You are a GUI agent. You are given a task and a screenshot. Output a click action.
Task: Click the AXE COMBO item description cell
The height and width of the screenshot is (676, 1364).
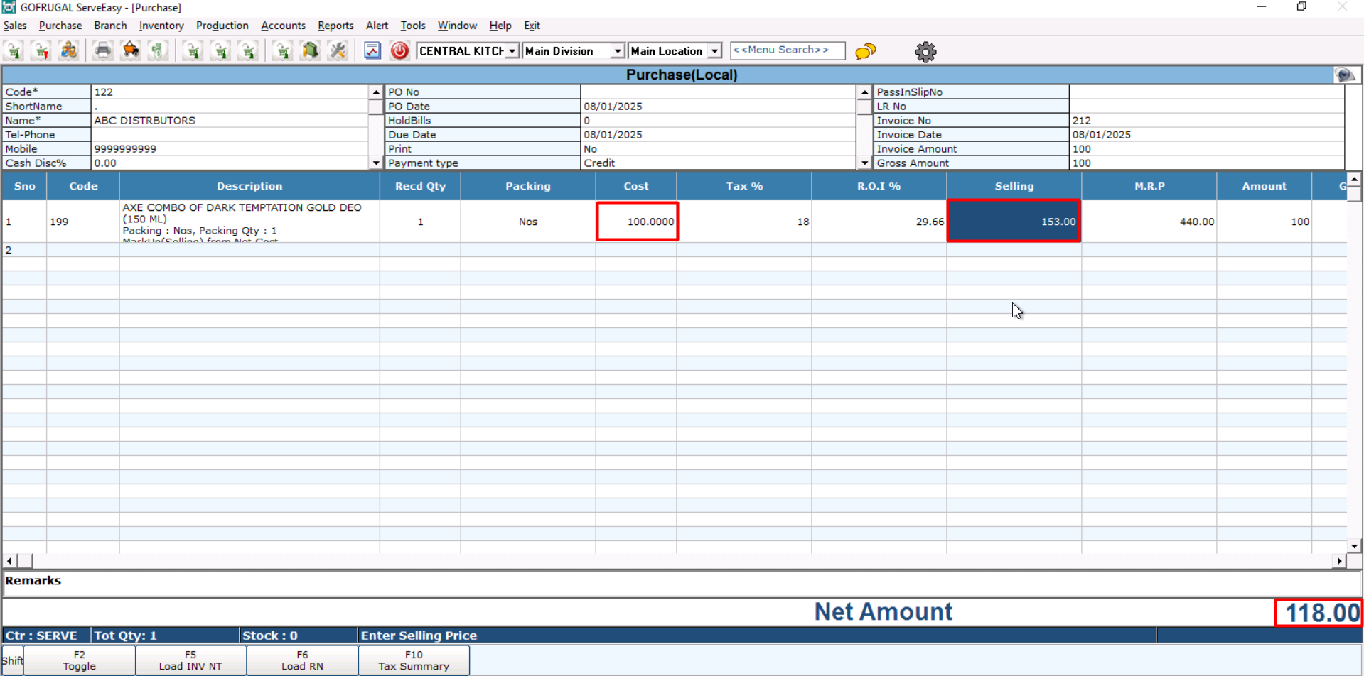(x=249, y=222)
